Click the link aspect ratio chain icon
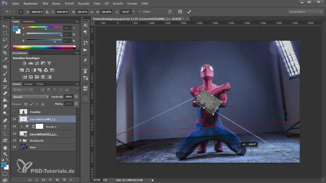The width and height of the screenshot is (326, 183). tap(92, 12)
